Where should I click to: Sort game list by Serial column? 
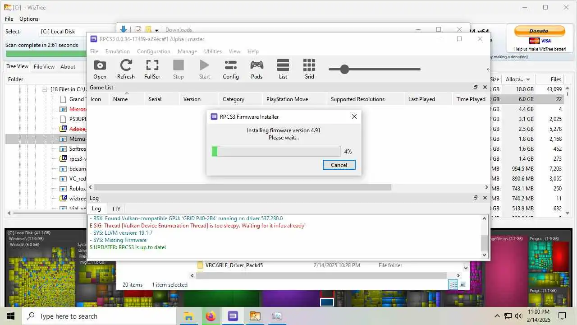point(162,99)
